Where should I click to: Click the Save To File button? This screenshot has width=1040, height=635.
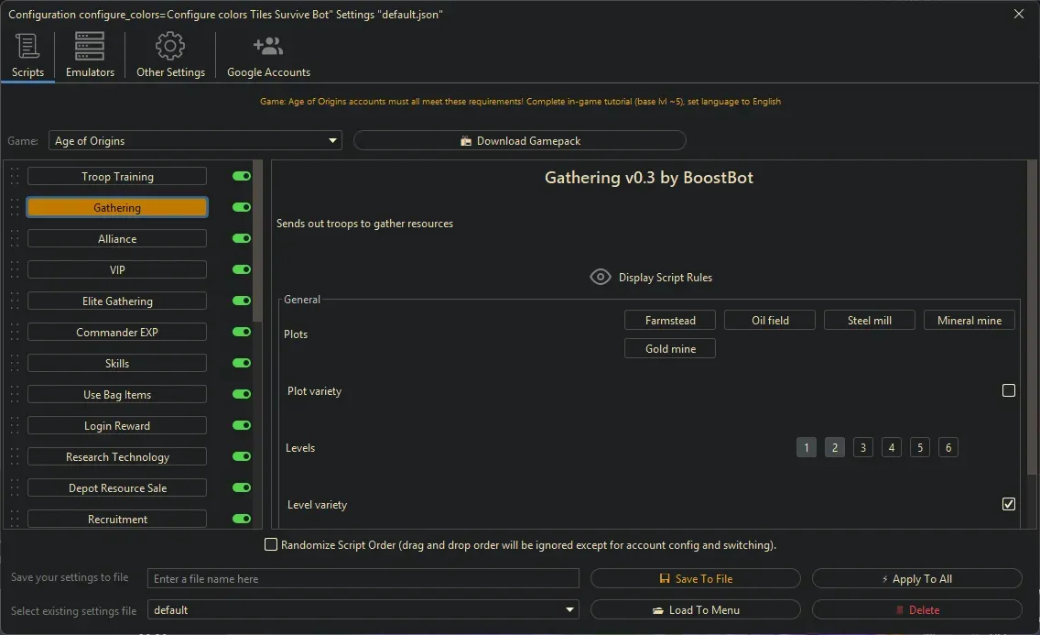coord(695,579)
